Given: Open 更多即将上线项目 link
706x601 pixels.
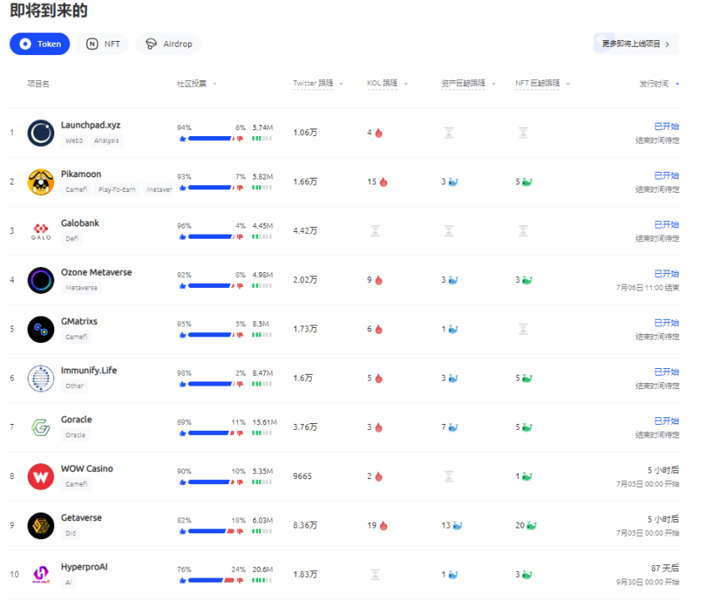Looking at the screenshot, I should tap(636, 43).
